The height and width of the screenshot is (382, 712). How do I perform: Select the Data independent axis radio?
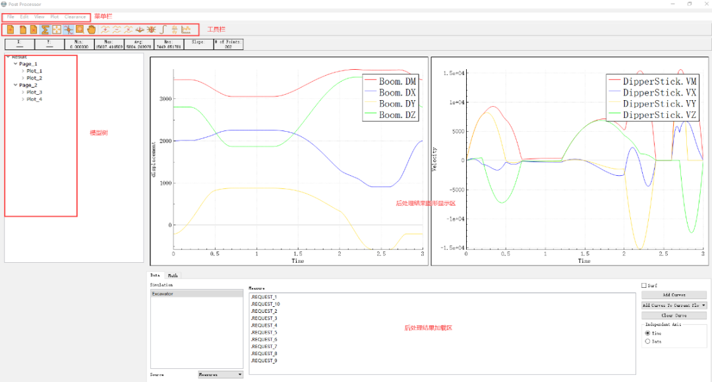[647, 341]
